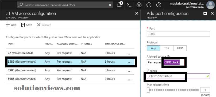
Task: Select the 5986 (Recommended) port row
Action: (x=70, y=79)
